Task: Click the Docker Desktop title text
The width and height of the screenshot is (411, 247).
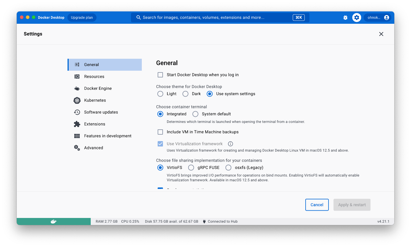Action: tap(51, 18)
